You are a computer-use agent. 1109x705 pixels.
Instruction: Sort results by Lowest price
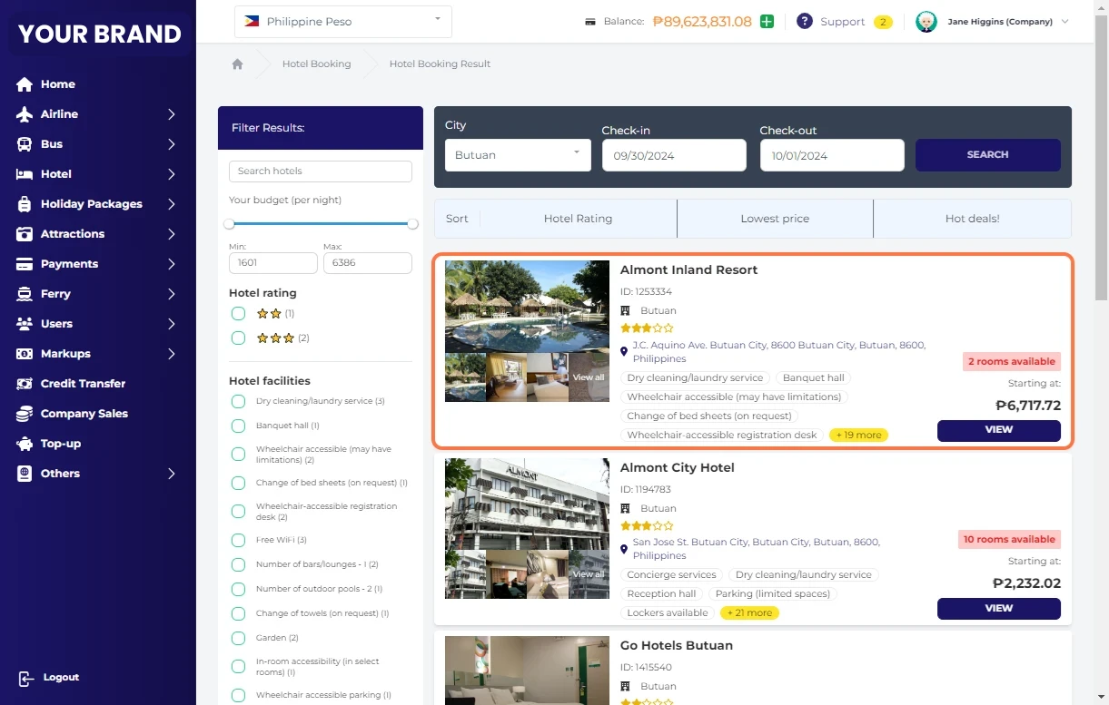tap(774, 219)
